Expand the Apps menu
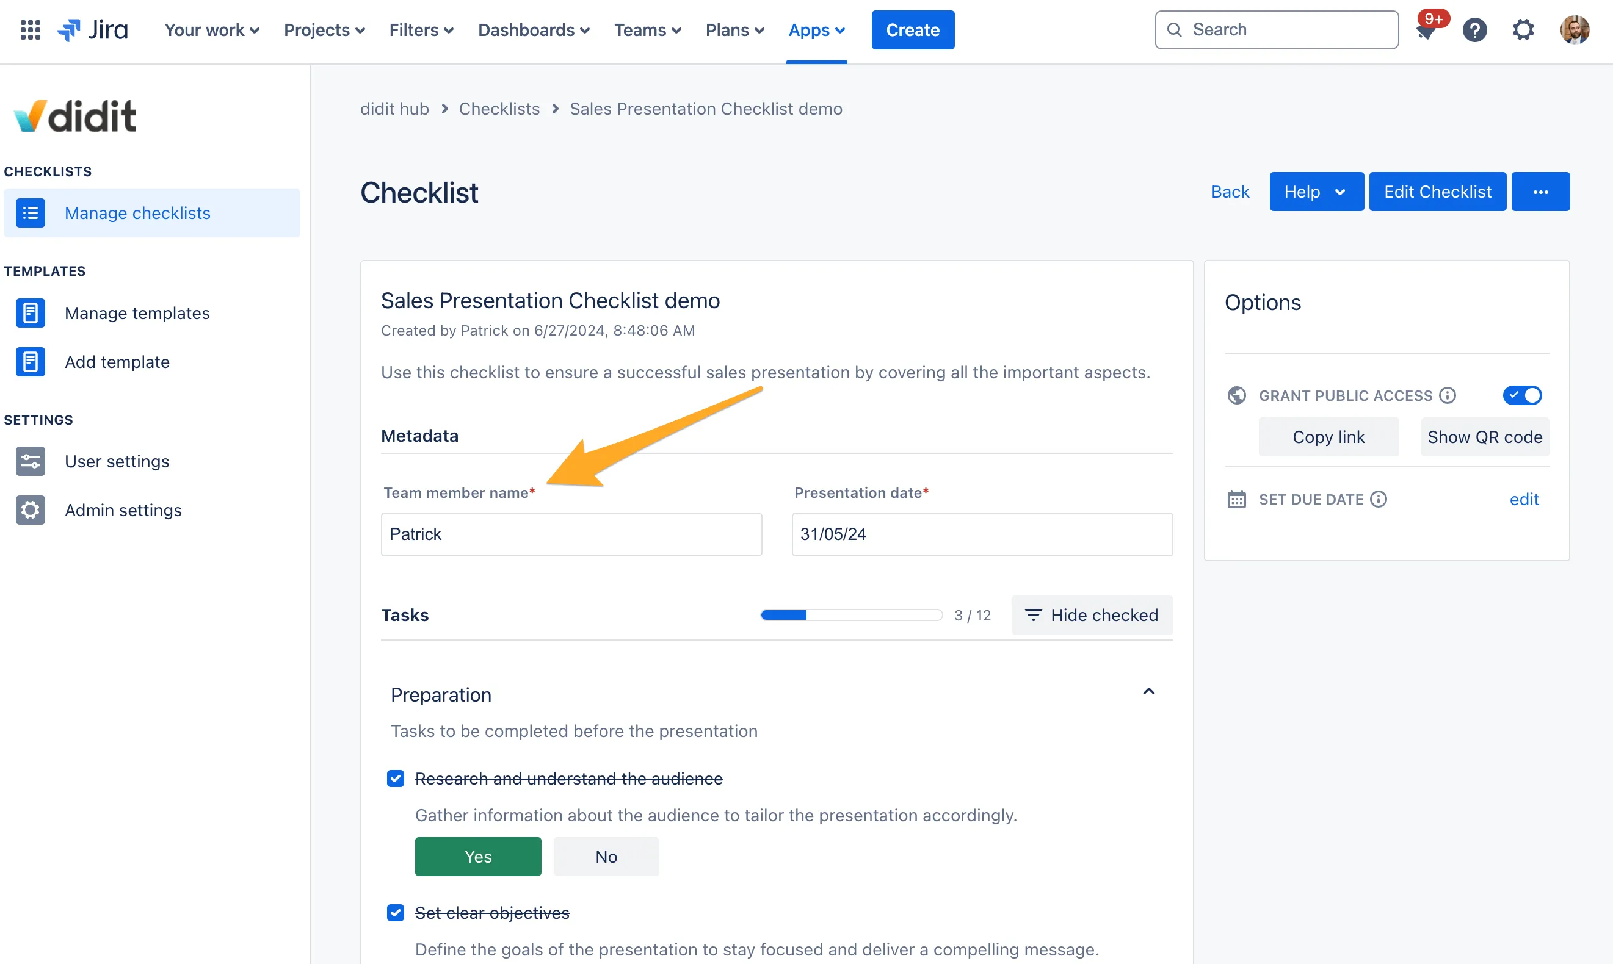Screen dimensions: 1613x964 [816, 30]
